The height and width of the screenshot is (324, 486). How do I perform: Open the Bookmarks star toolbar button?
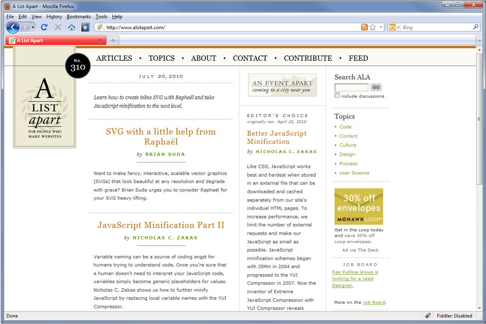point(85,27)
